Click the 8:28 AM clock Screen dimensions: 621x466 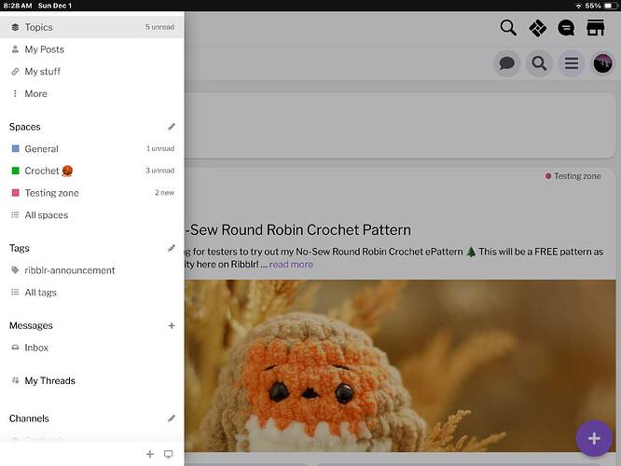click(x=18, y=6)
